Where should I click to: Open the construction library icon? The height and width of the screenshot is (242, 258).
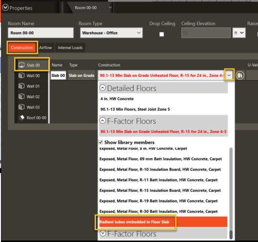point(240,76)
